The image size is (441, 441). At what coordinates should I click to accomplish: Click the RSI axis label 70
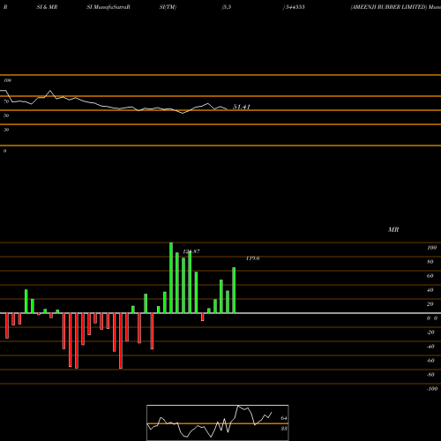[x=6, y=101]
